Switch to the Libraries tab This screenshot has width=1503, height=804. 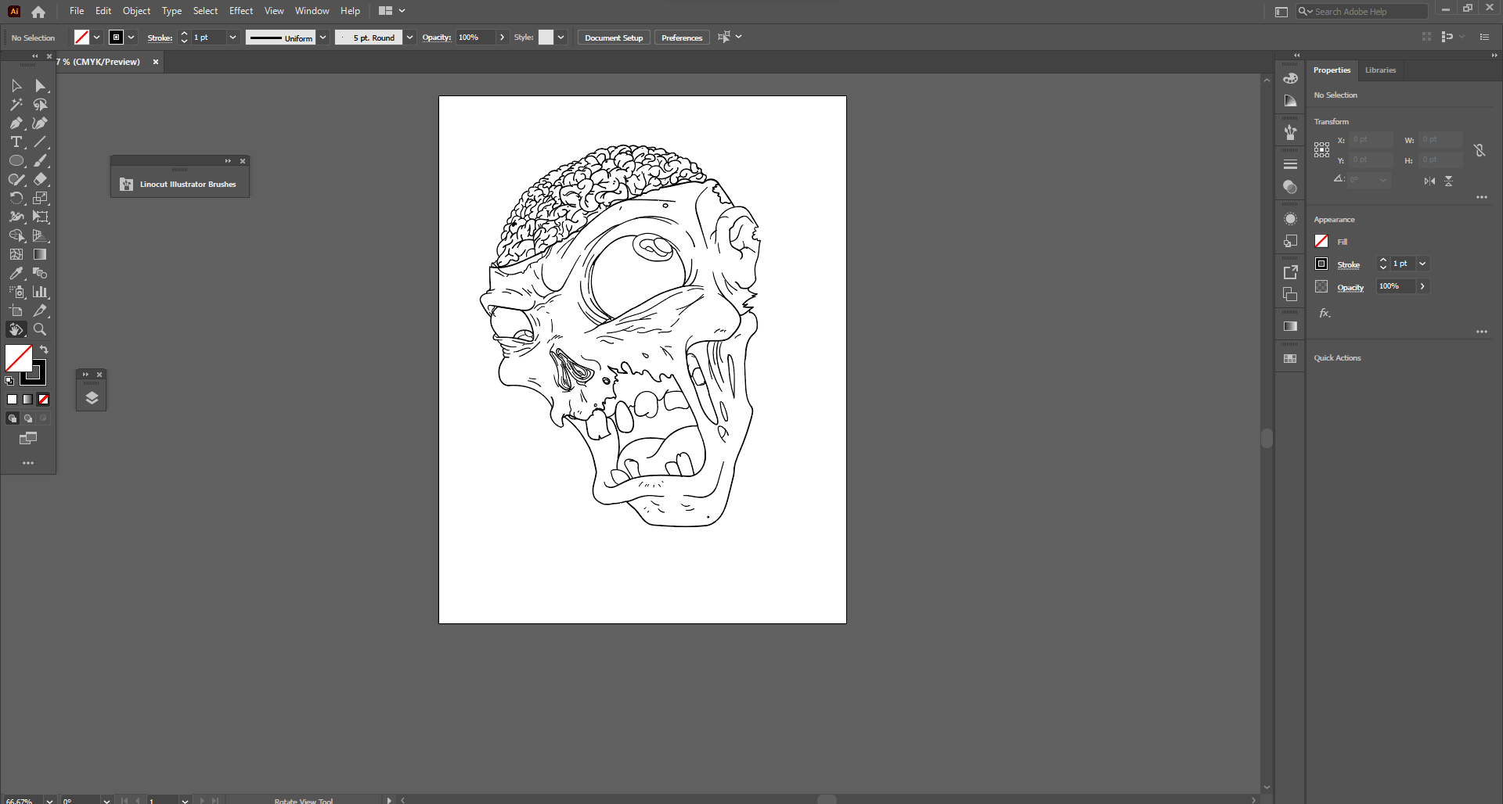[x=1380, y=70]
